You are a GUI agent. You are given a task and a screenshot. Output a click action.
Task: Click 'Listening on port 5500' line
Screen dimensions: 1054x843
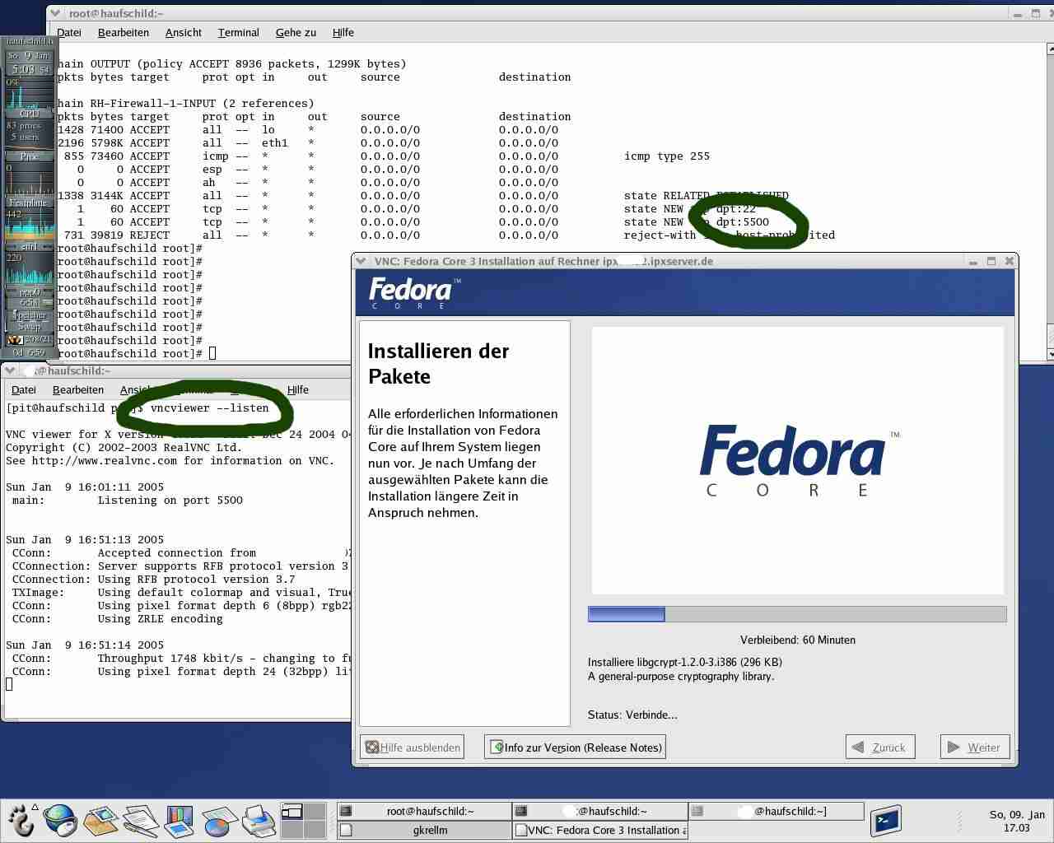(170, 501)
